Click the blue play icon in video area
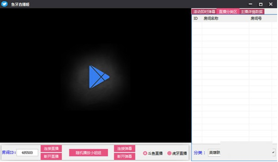Image resolution: width=278 pixels, height=162 pixels. (x=99, y=77)
